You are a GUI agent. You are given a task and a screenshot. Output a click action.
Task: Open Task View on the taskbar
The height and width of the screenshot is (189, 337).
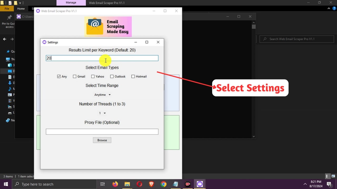pos(103,184)
